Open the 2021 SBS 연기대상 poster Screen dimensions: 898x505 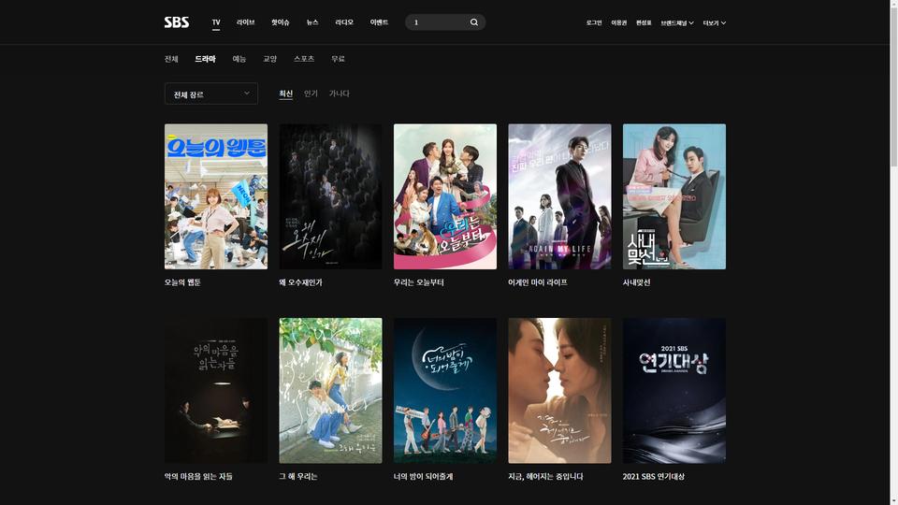click(x=674, y=391)
